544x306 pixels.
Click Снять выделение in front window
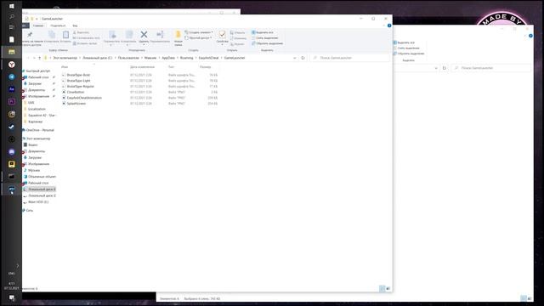click(264, 37)
